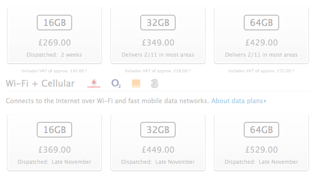
Task: Select the Wi-Fi 64GB £429.00 option
Action: 261,35
